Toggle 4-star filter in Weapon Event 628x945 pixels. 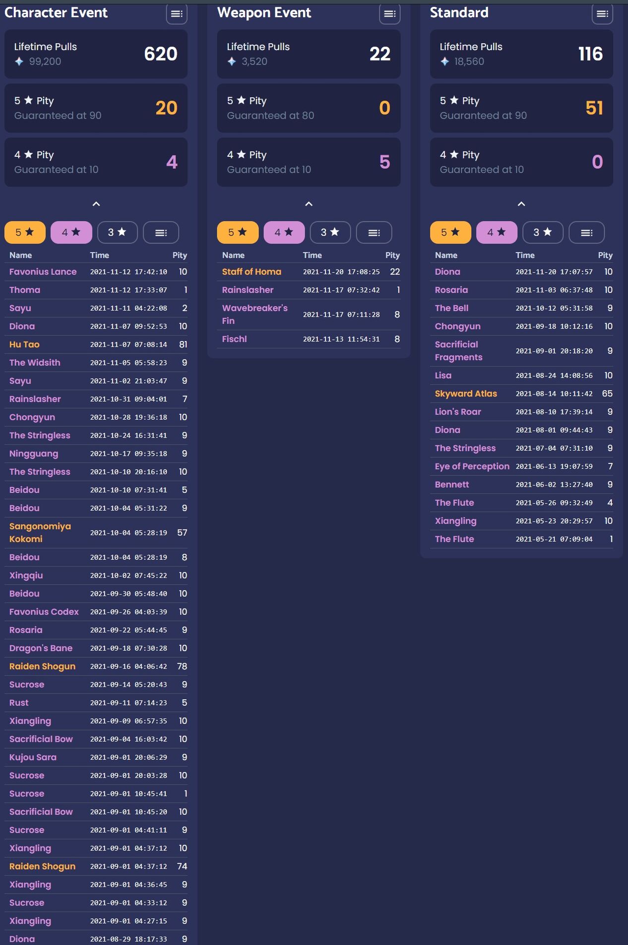(284, 232)
